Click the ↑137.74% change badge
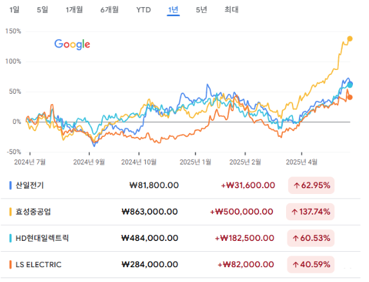 [x=310, y=212]
